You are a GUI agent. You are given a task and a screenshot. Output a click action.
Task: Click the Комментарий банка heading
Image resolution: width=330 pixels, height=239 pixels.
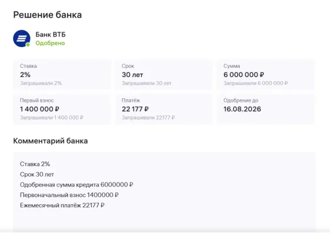(x=51, y=141)
